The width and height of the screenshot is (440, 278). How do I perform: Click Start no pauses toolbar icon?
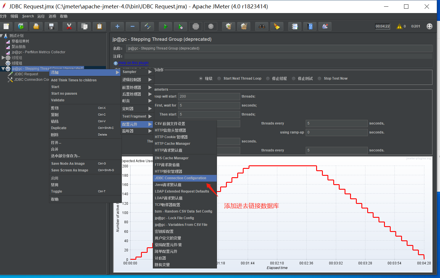tap(180, 26)
